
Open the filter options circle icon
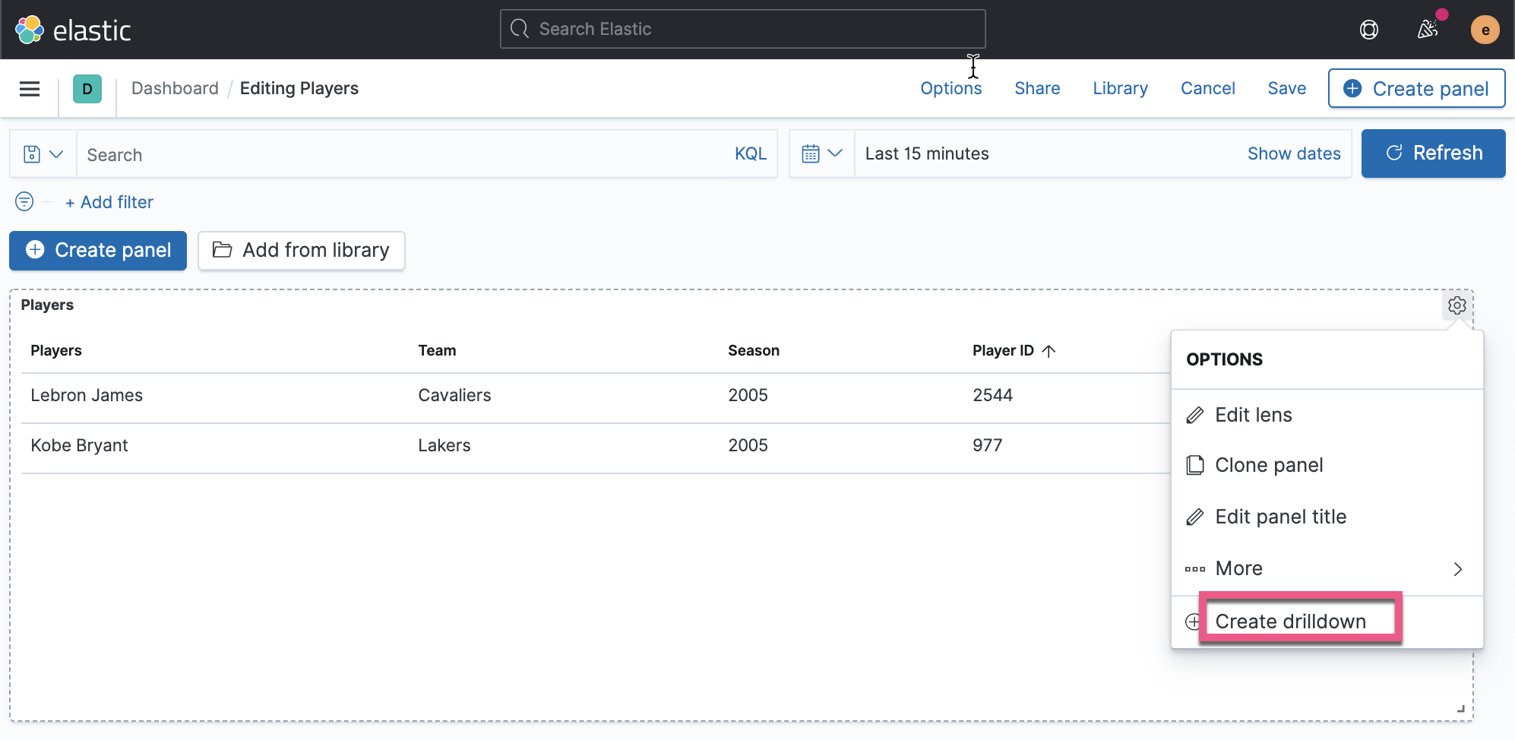click(24, 201)
